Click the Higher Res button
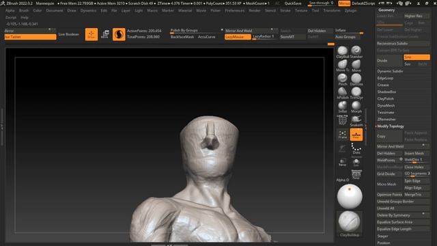Viewport: 437px width, 246px height. point(417,16)
